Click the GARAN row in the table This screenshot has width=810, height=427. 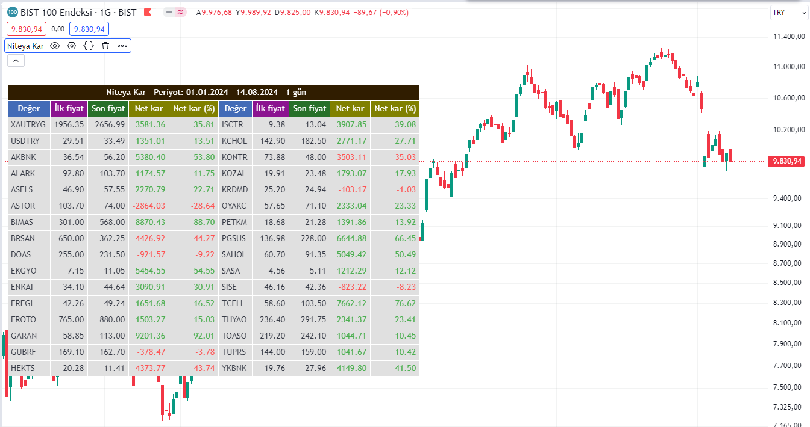point(24,336)
